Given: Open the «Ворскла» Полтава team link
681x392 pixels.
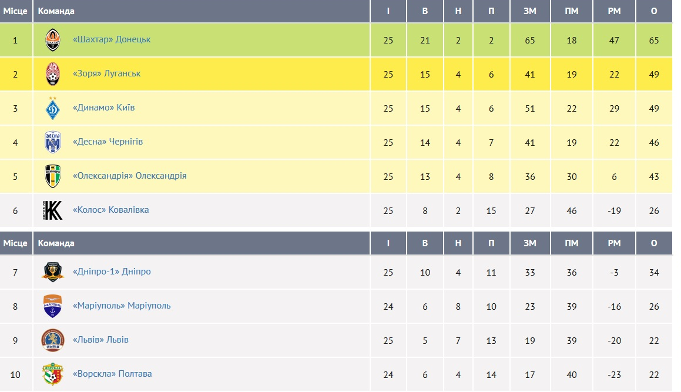Looking at the screenshot, I should pos(112,374).
